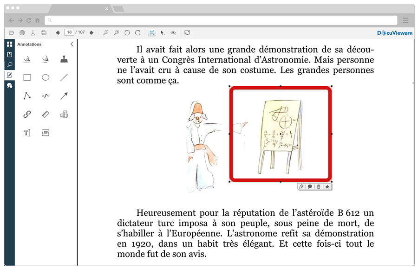
Task: Select the connected lines polyline tool
Action: 27,96
